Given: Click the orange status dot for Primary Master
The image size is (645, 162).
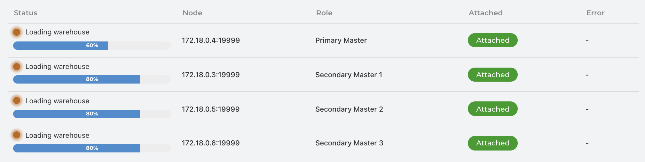Looking at the screenshot, I should (17, 32).
